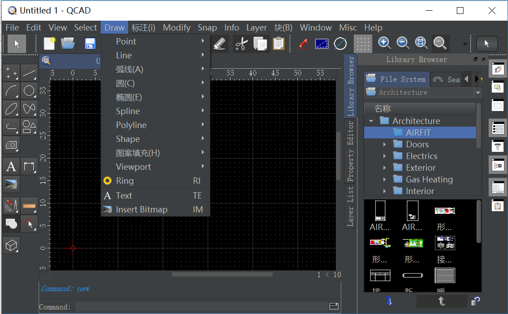Viewport: 508px width, 314px height.
Task: Choose the Hatch tool in left toolbox
Action: [x=11, y=145]
